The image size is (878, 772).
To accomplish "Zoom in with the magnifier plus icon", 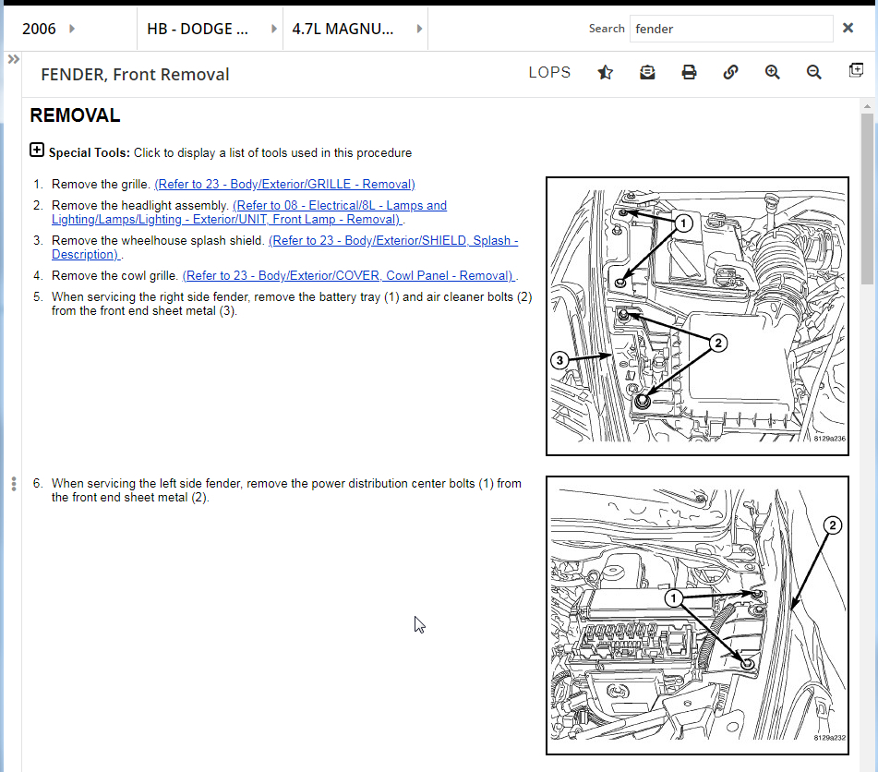I will [x=772, y=72].
